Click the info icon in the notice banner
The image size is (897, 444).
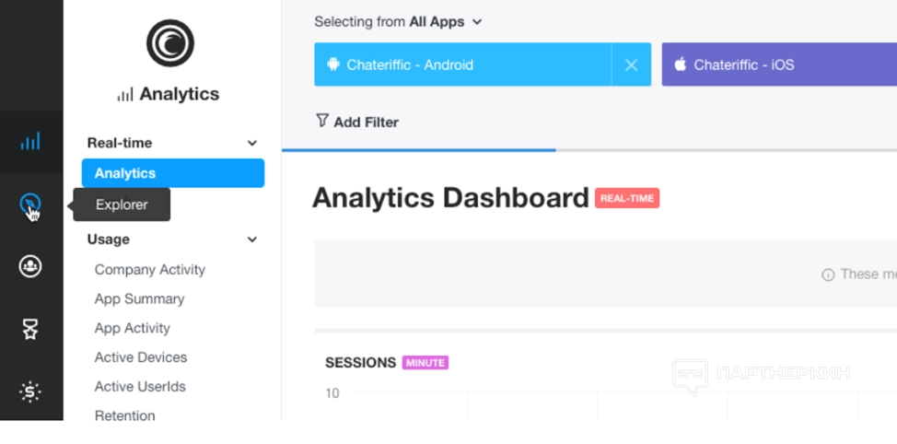828,275
